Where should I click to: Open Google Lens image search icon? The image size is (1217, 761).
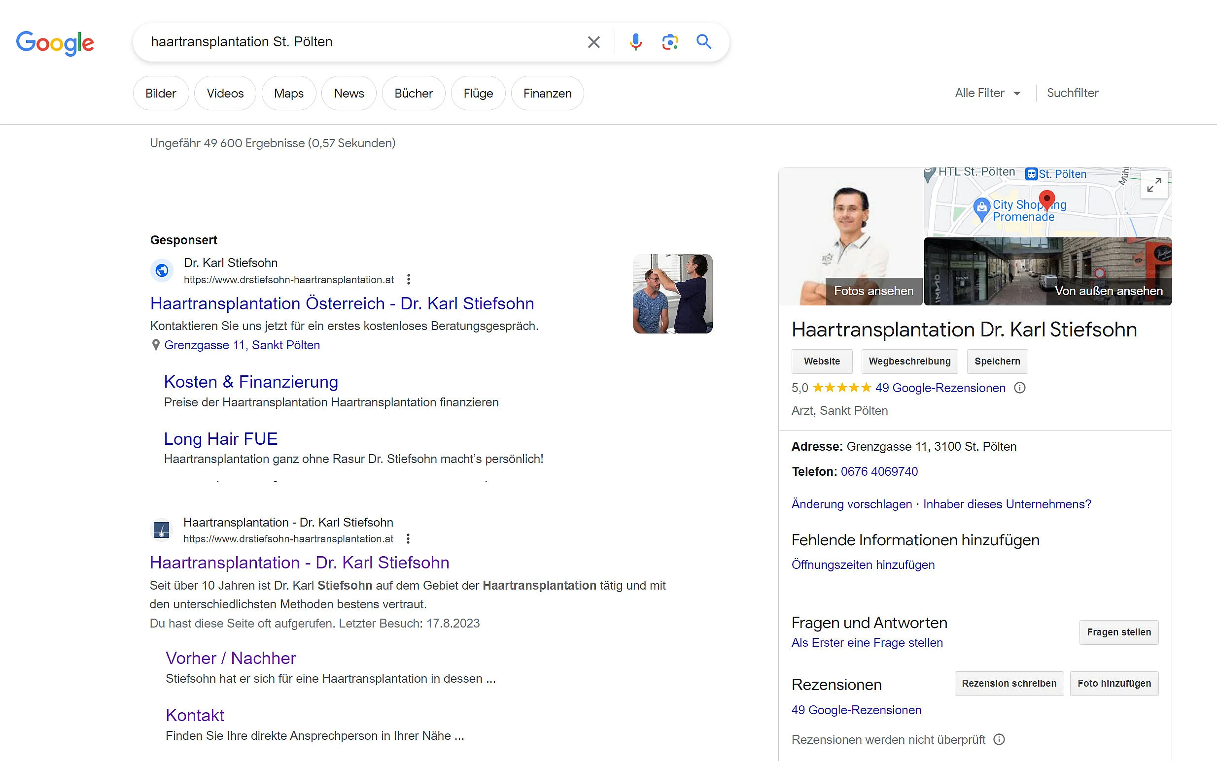tap(670, 42)
